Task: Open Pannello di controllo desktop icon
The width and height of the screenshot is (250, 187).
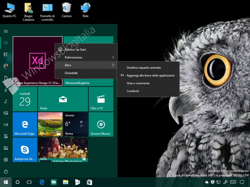Action: pos(47,12)
